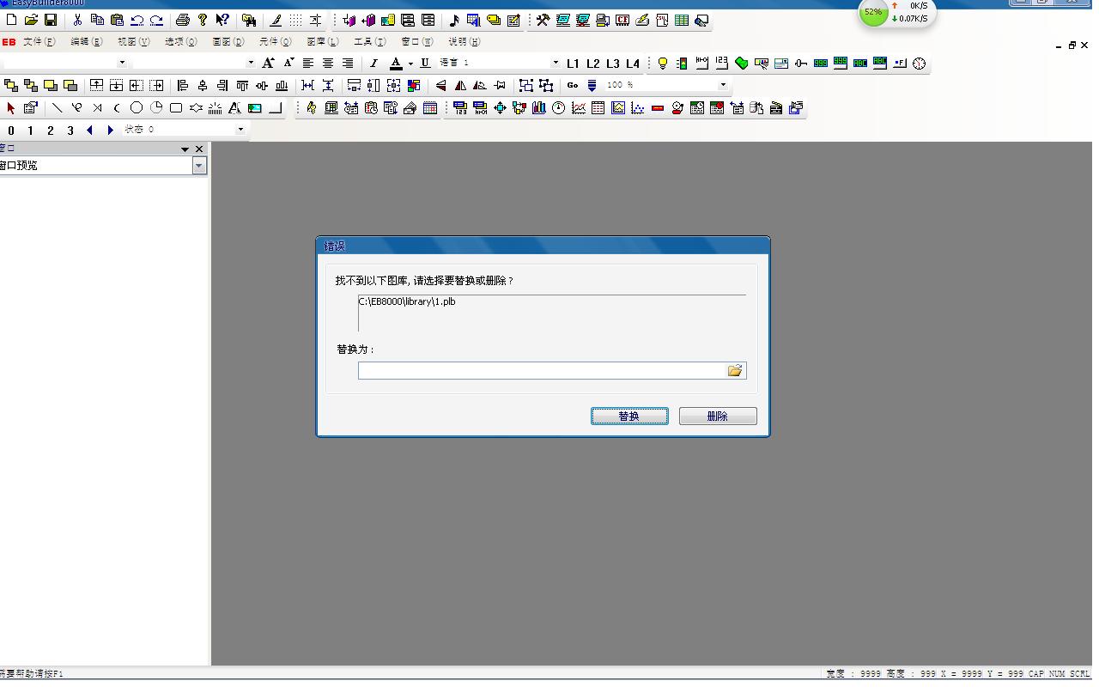Select state 3 button
Screen dimensions: 1099x687
tap(70, 131)
